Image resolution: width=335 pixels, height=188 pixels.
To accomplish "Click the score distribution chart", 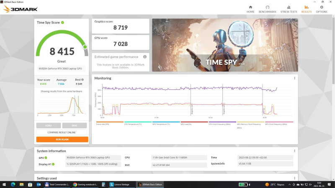I will click(62, 105).
